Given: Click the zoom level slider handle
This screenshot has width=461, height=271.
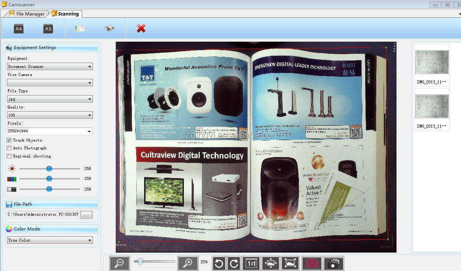Looking at the screenshot, I should point(140,262).
